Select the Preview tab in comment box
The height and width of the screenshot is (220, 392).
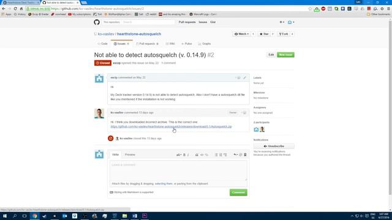pyautogui.click(x=130, y=155)
